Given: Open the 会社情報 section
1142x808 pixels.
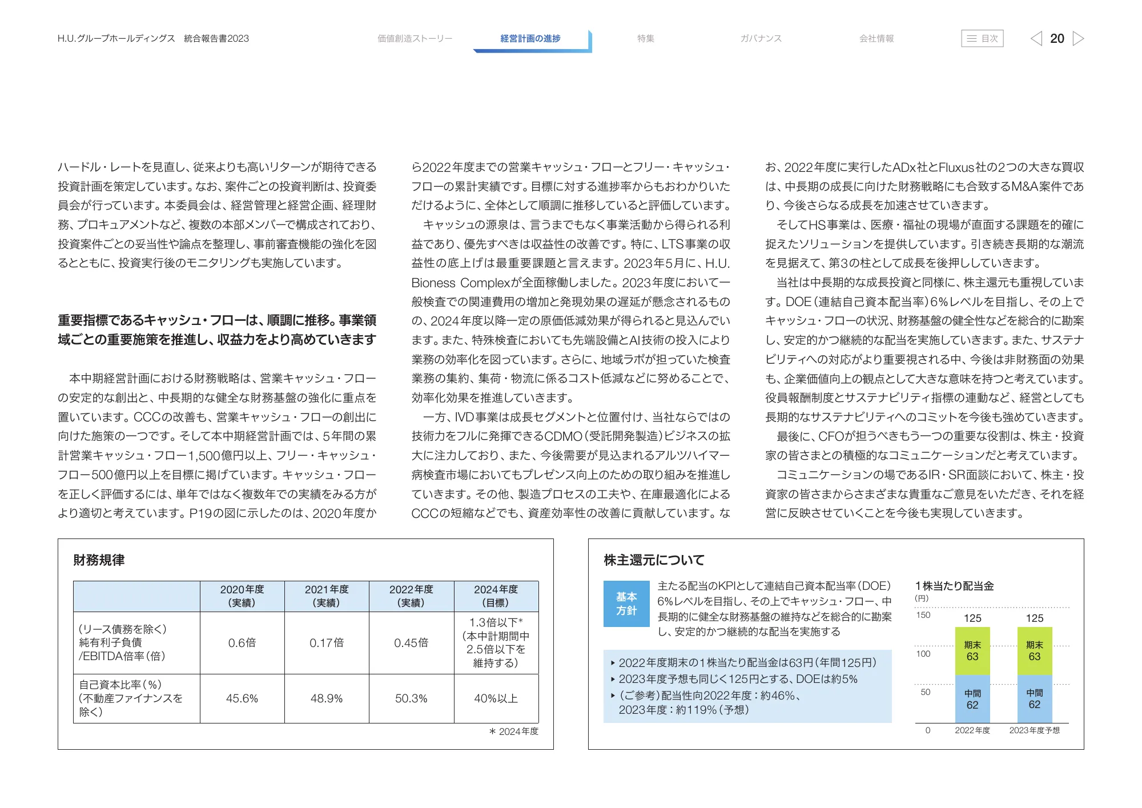Looking at the screenshot, I should [876, 39].
